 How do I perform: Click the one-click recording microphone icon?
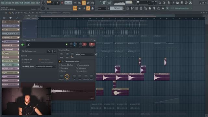coord(169,3)
